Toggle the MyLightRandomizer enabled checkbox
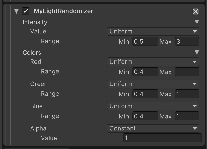Viewport: 207px width, 149px height. point(25,11)
